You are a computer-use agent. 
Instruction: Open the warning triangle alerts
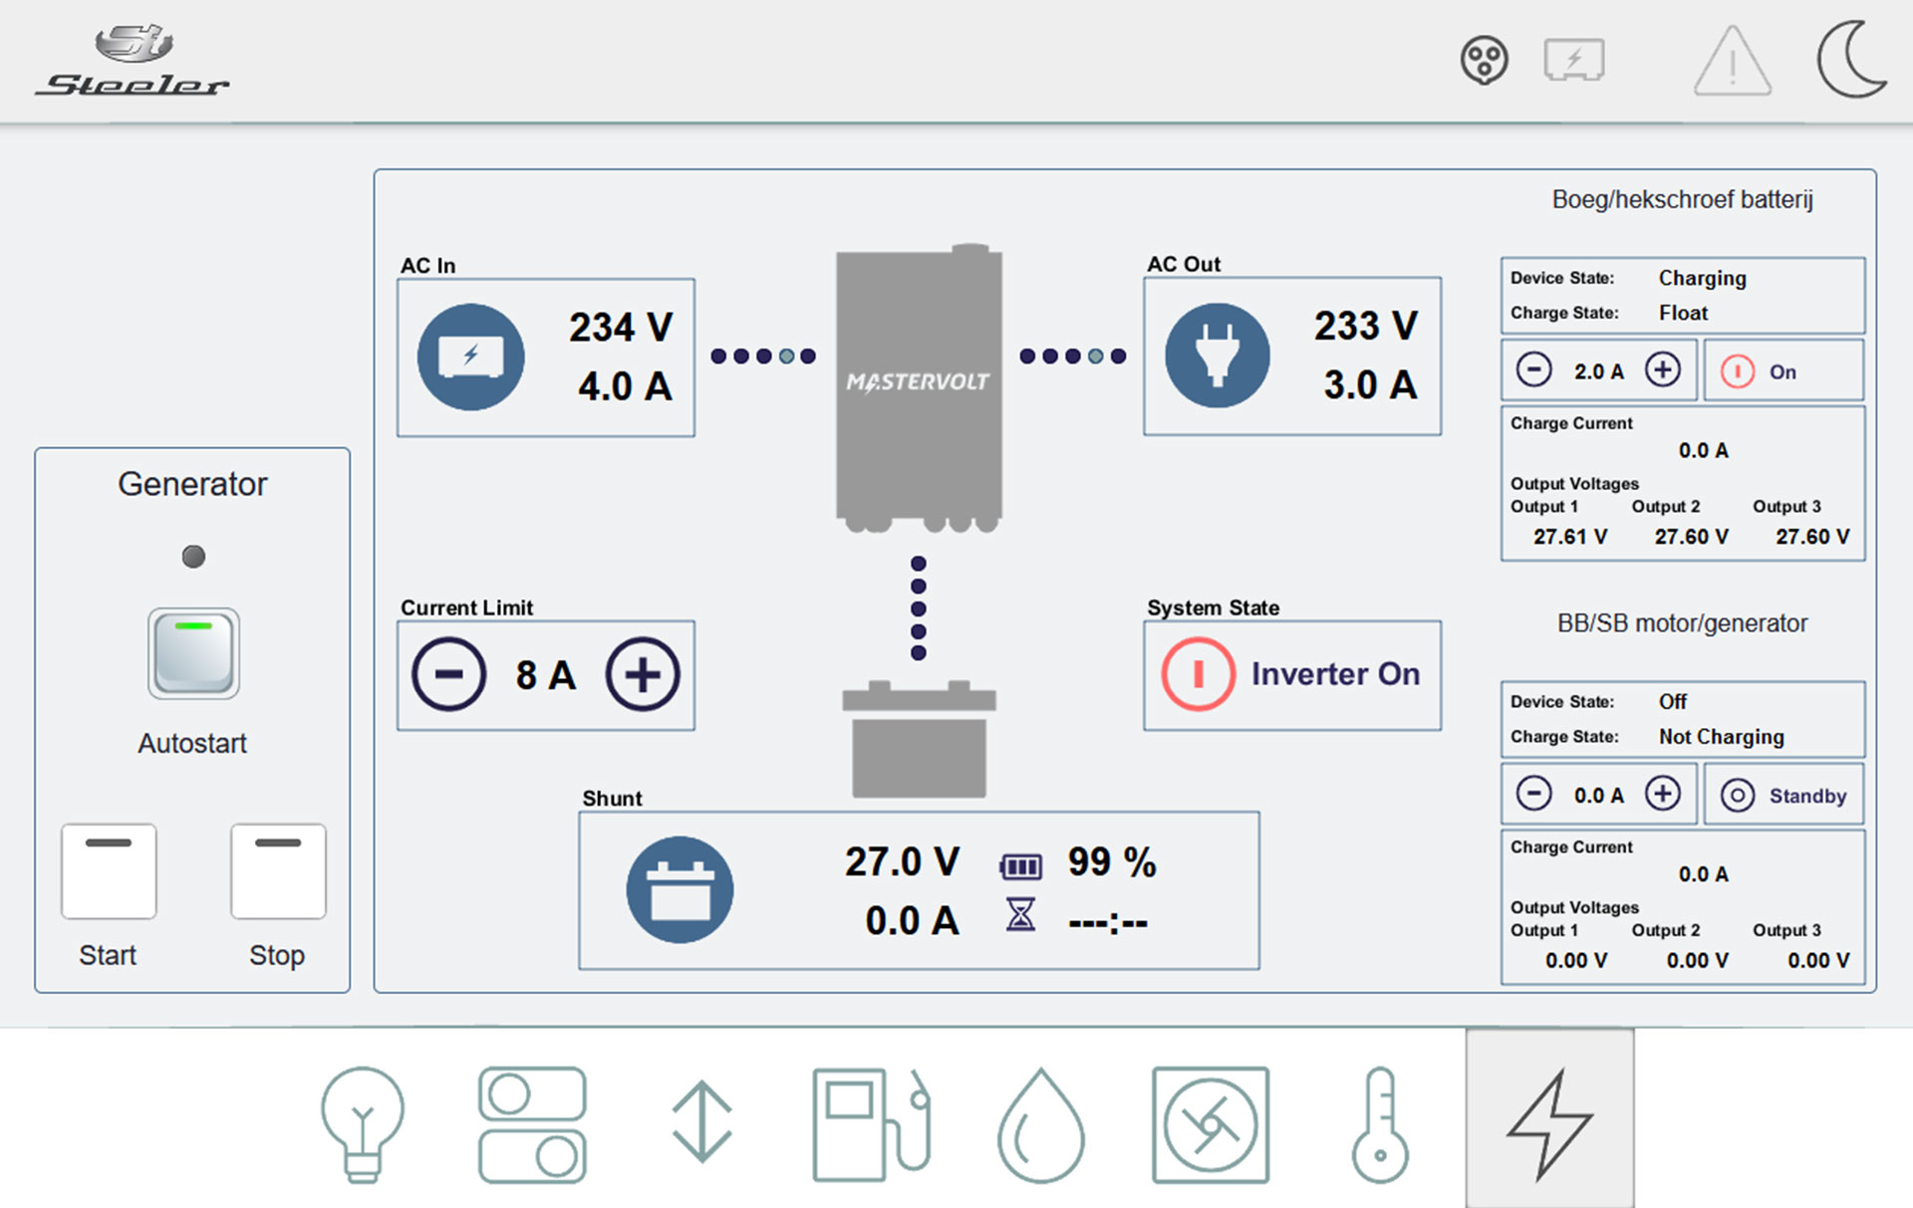[1732, 62]
